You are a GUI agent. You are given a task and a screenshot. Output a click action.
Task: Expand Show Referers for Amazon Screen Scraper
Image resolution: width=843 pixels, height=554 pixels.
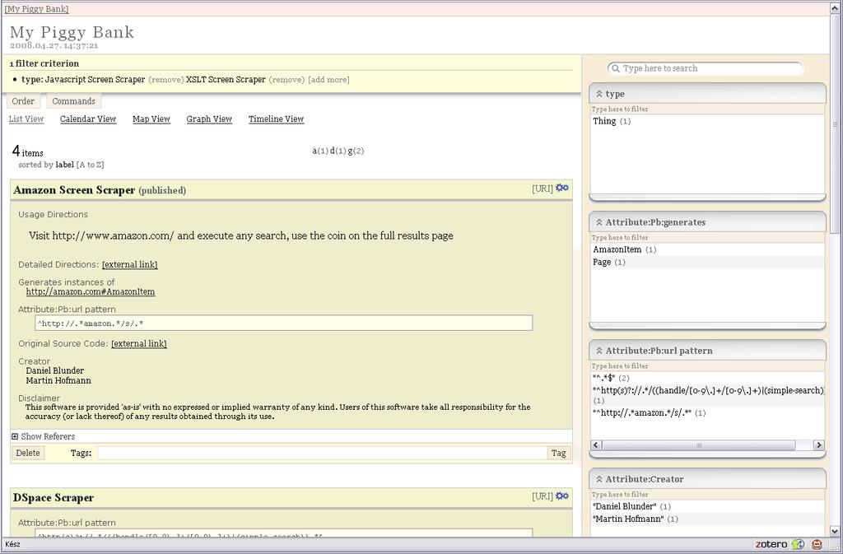[15, 436]
